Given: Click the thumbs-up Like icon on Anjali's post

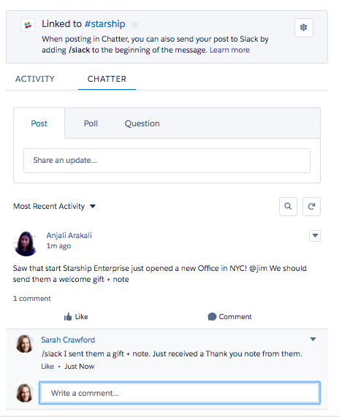Looking at the screenshot, I should click(68, 316).
